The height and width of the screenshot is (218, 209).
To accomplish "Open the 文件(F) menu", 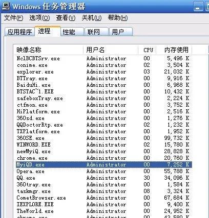I will tap(13, 18).
